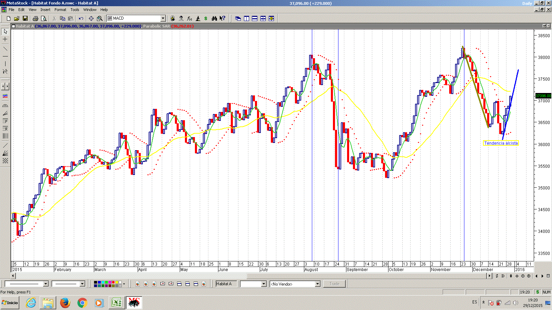Activate the crosshair Choose Security icon
Screen dimensions: 552x310
(x=91, y=18)
